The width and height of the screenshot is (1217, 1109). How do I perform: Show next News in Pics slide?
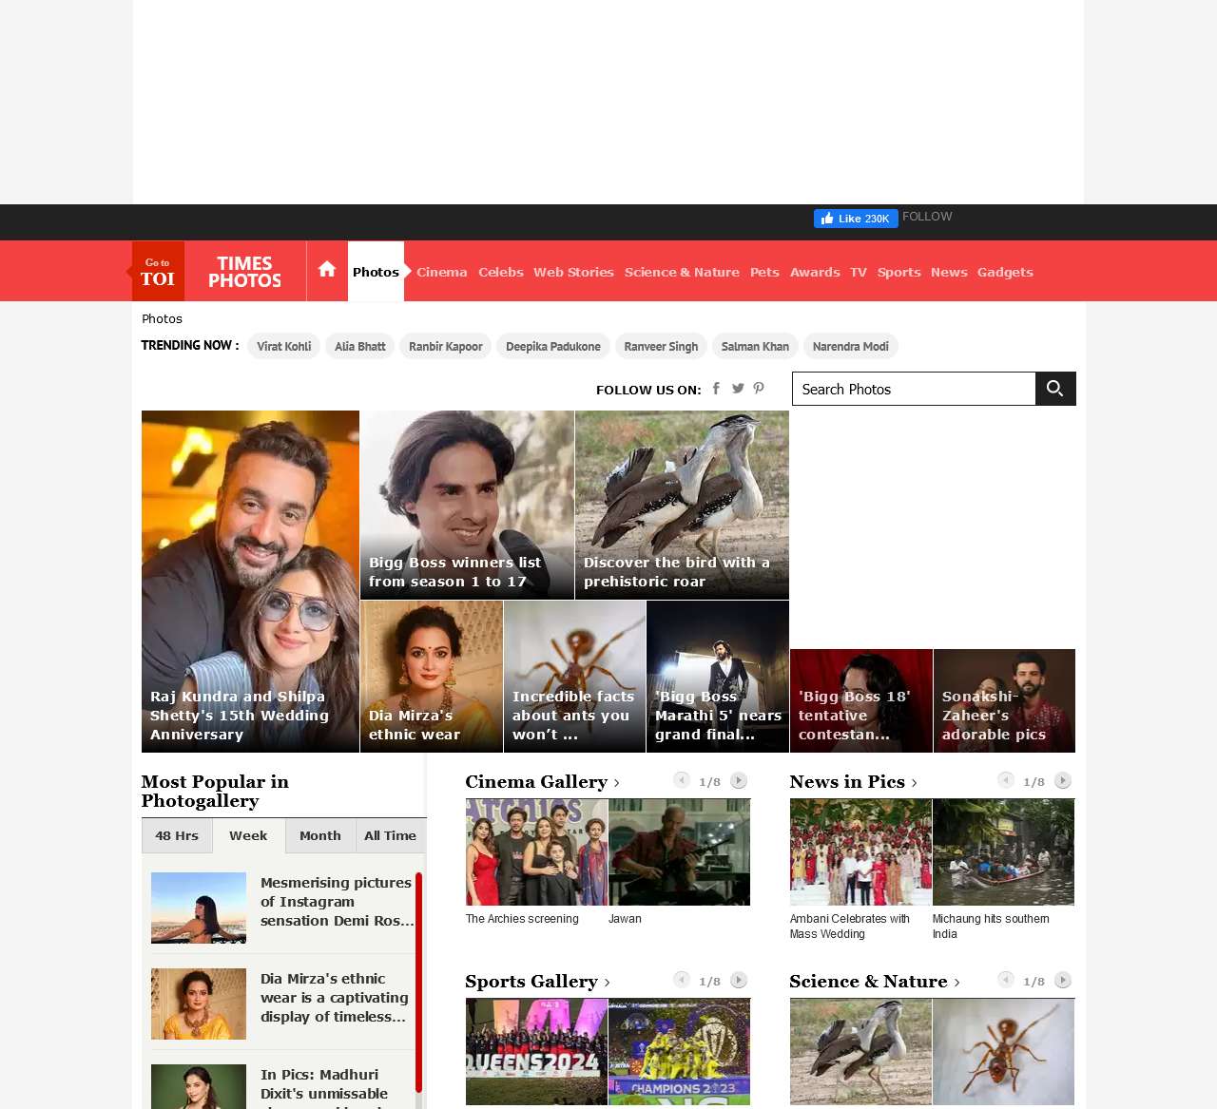tap(1063, 780)
